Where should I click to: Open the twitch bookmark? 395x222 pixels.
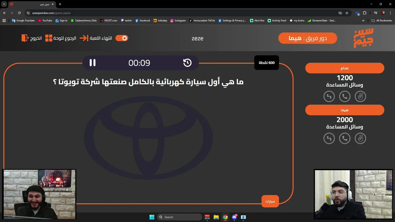pos(126,21)
